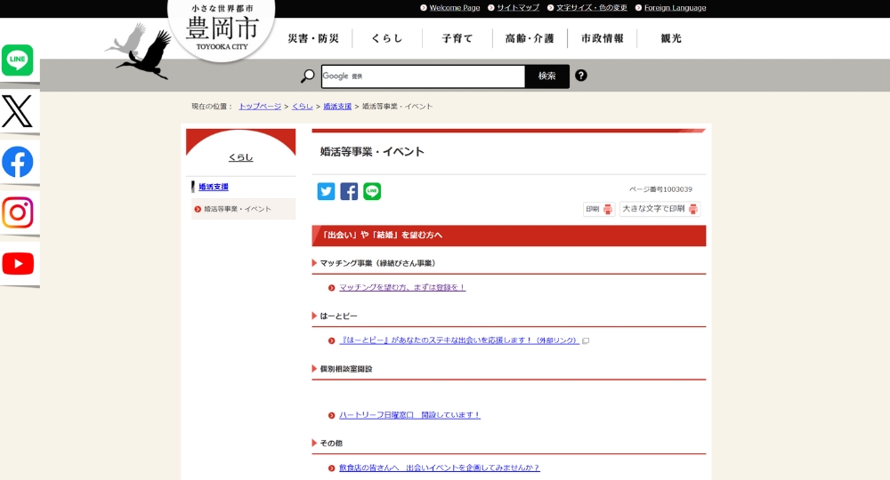
Task: Open ハートリーフ日曜窓口 link
Action: [409, 415]
